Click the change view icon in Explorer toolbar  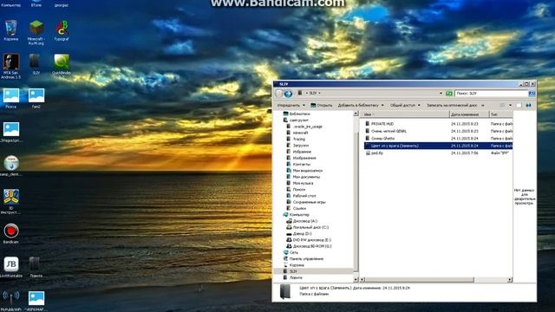coord(502,106)
